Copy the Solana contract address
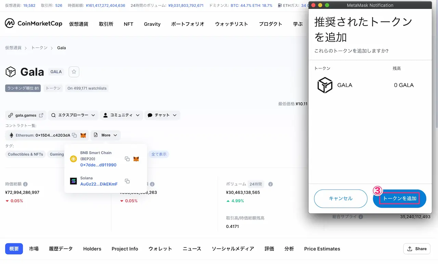The height and width of the screenshot is (264, 438). pyautogui.click(x=127, y=181)
